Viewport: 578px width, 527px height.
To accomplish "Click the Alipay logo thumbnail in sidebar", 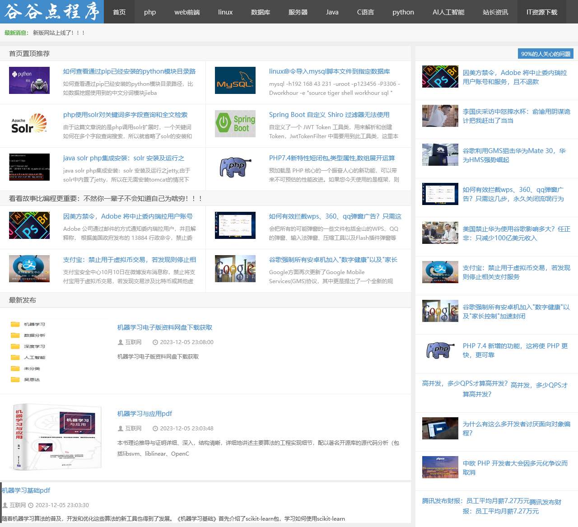I will pos(440,272).
